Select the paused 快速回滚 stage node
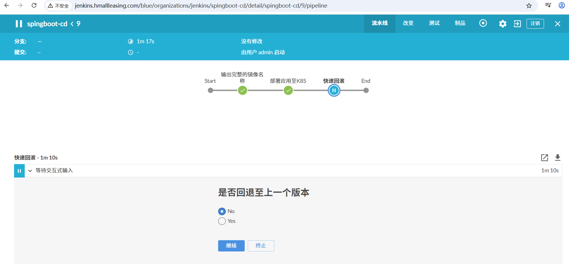This screenshot has height=267, width=569. pyautogui.click(x=334, y=90)
